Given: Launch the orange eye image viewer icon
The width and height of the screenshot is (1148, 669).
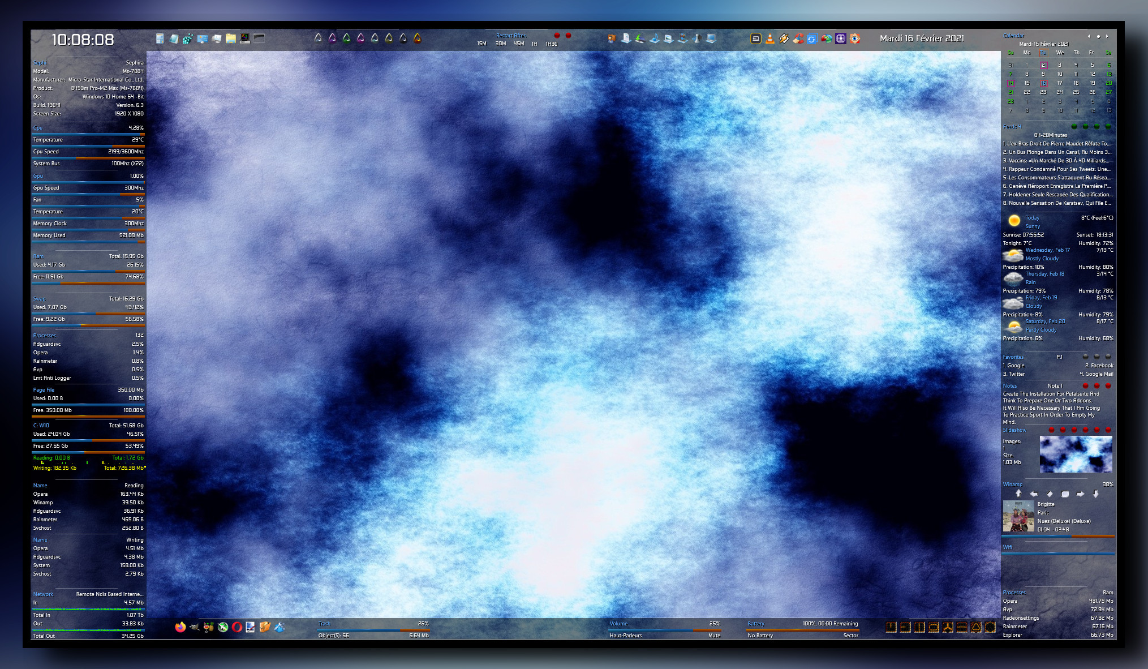Looking at the screenshot, I should [855, 38].
